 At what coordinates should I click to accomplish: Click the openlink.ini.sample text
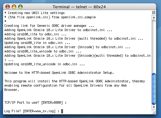click(78, 17)
